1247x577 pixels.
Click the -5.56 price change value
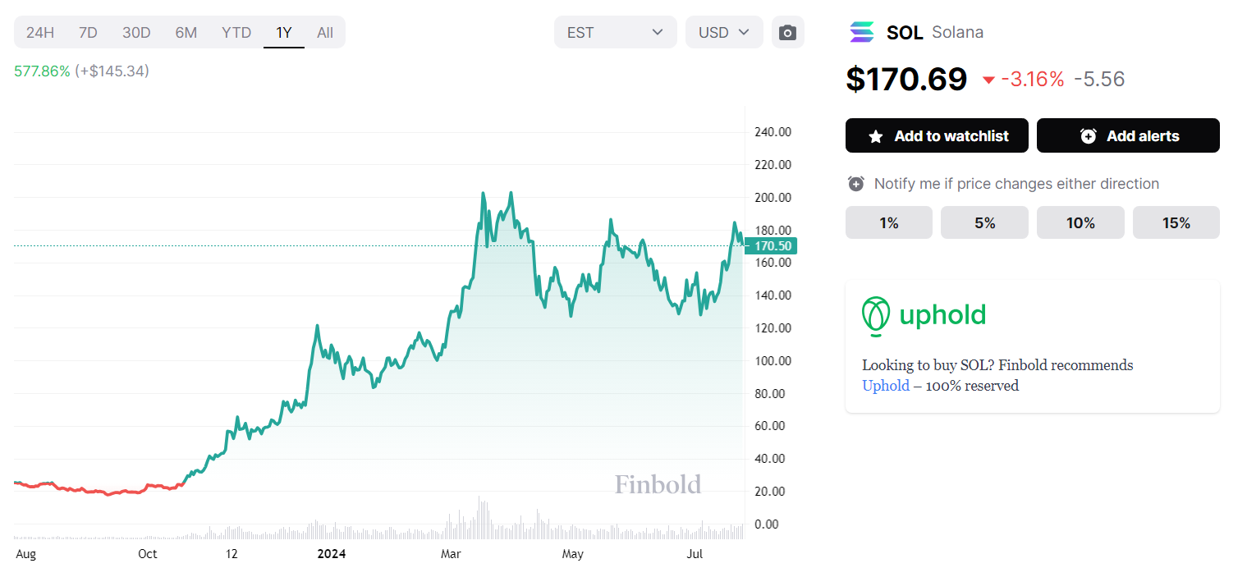point(1099,80)
